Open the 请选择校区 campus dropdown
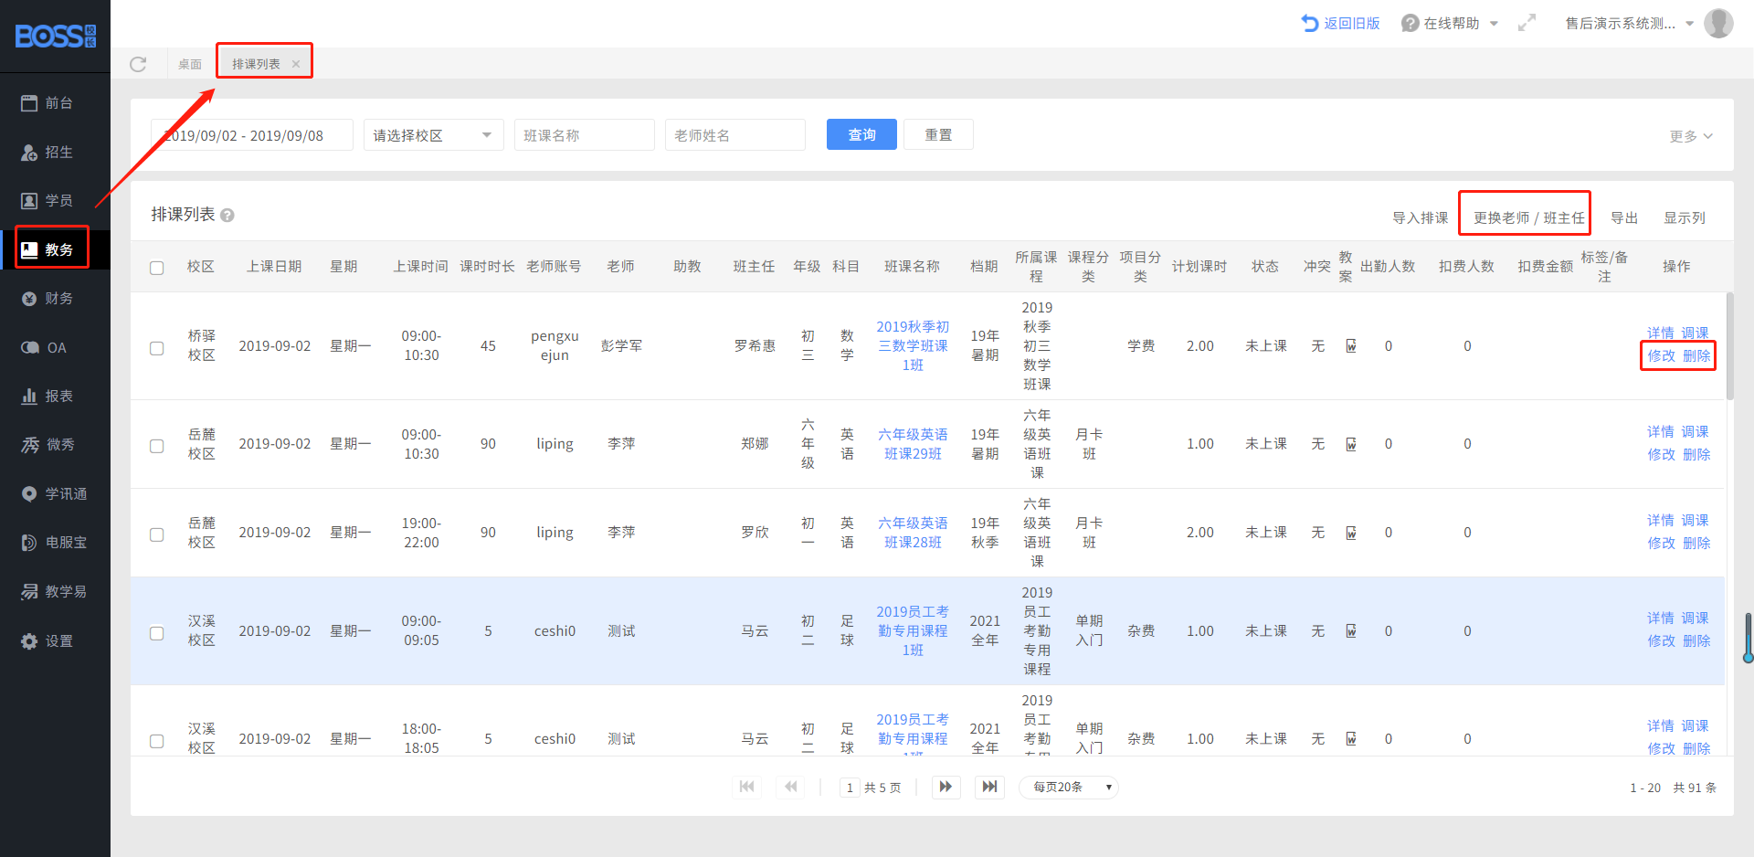Screen dimensions: 1754x857 (433, 135)
